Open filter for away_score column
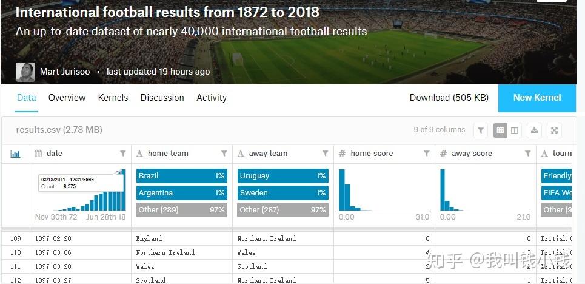Screen dimensions: 585x284 528,154
